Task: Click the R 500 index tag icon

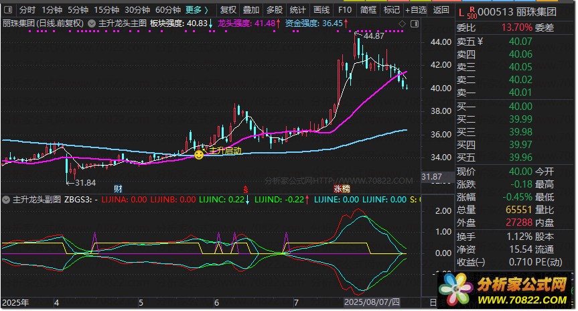Action: (472, 13)
